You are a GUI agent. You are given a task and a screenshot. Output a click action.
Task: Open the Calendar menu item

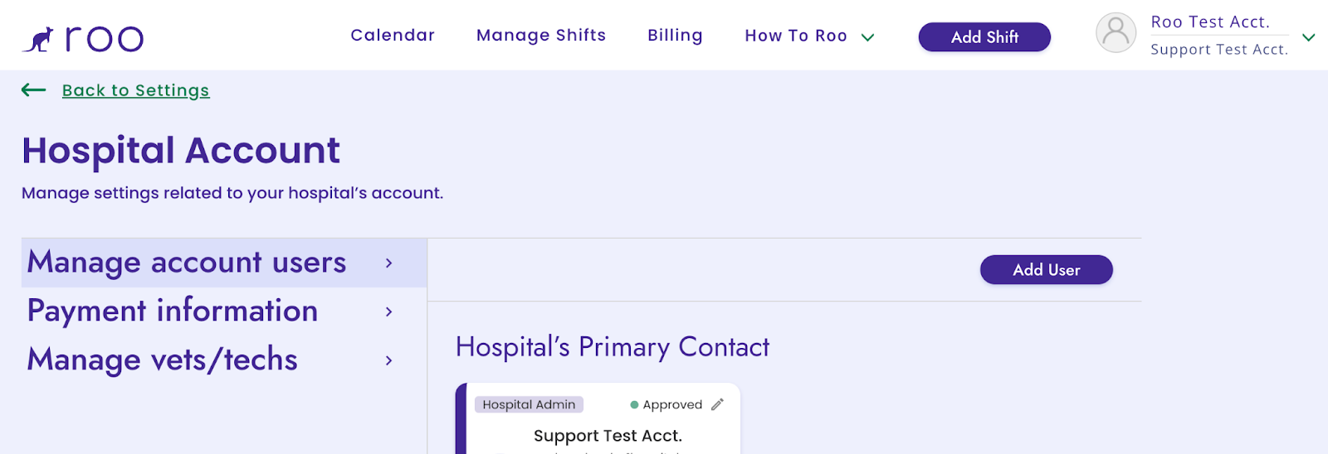[x=393, y=35]
